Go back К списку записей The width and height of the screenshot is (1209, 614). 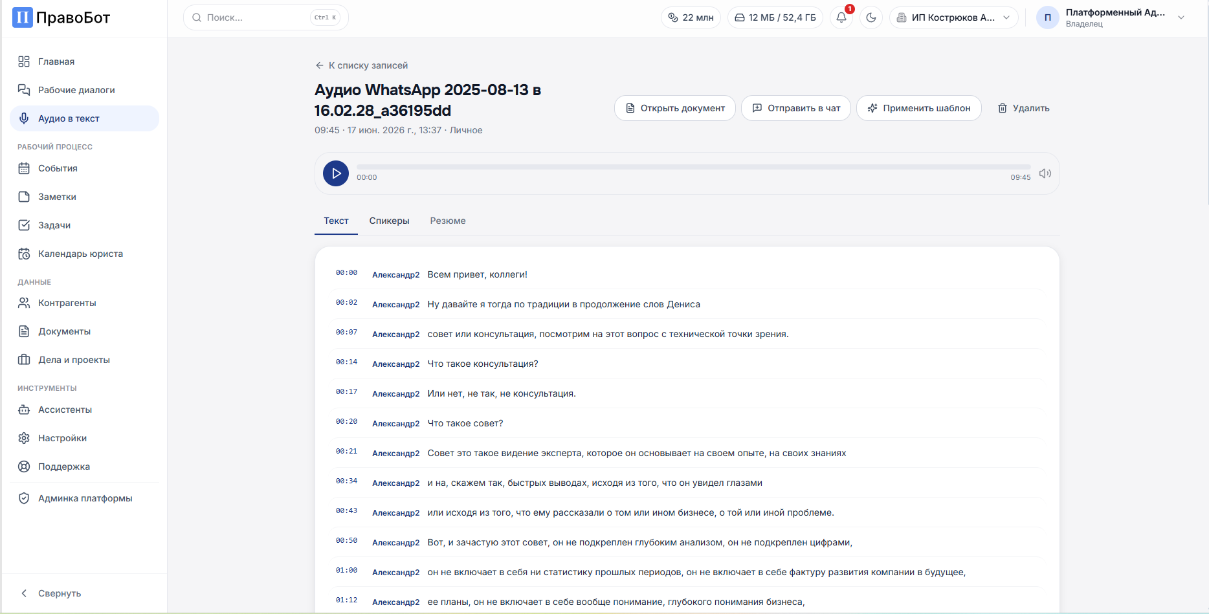tap(361, 65)
